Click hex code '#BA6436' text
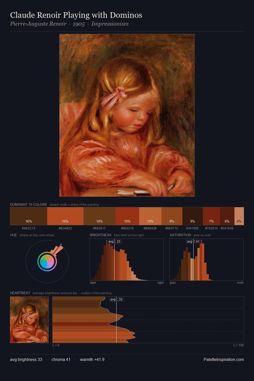The image size is (254, 381). point(150,228)
